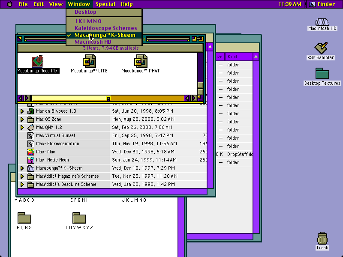Click the Macabunga window scroll-down arrow box
Image resolution: width=343 pixels, height=257 pixels.
click(200, 91)
